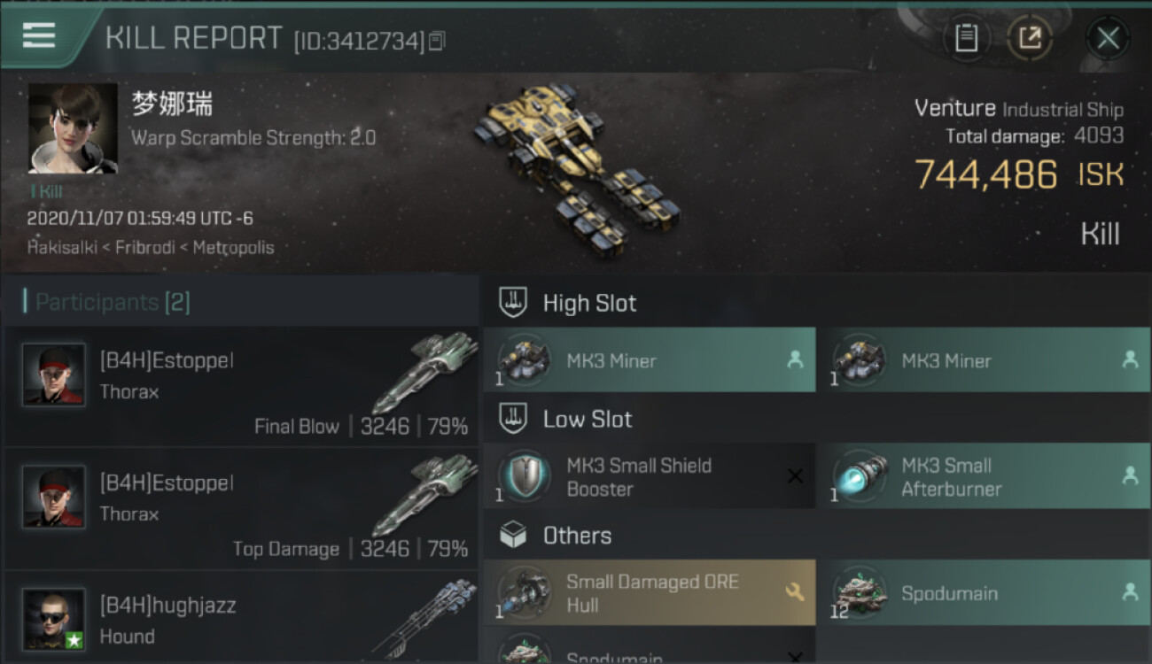Close the kill report window
1152x664 pixels.
coord(1108,38)
